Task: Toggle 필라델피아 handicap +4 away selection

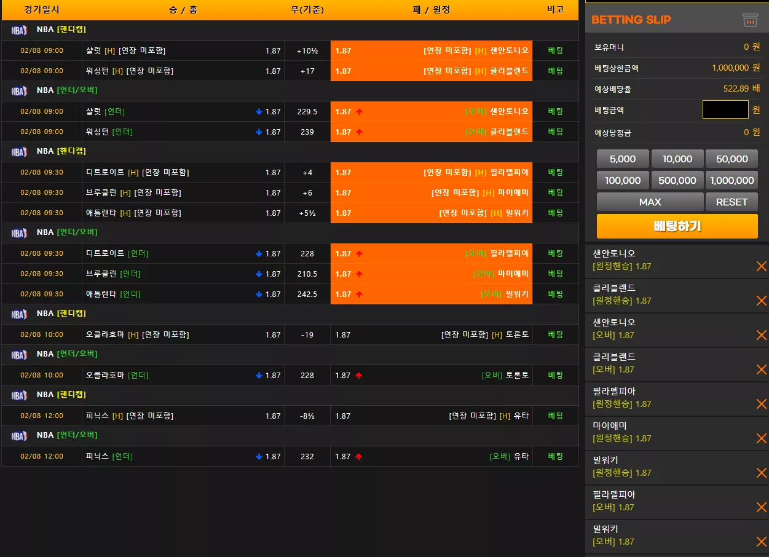Action: (432, 173)
